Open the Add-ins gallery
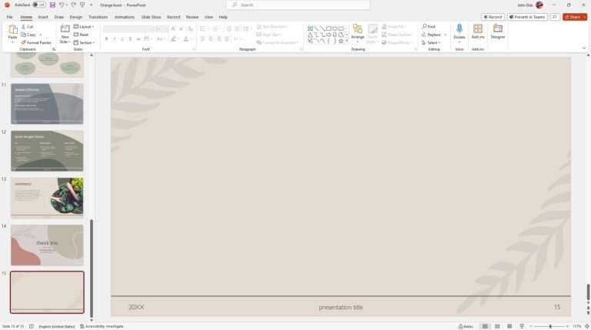The height and width of the screenshot is (330, 591). coord(478,32)
